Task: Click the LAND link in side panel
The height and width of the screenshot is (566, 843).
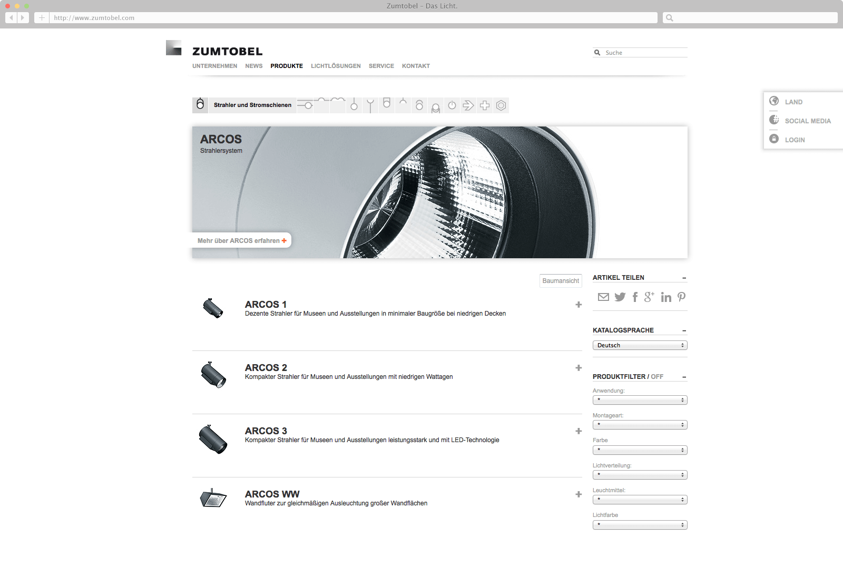Action: tap(793, 102)
